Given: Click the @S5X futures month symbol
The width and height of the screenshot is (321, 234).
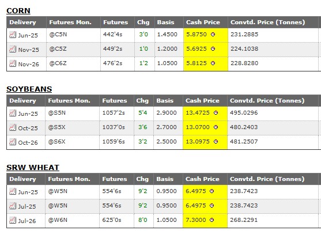Looking at the screenshot, I should (56, 127).
